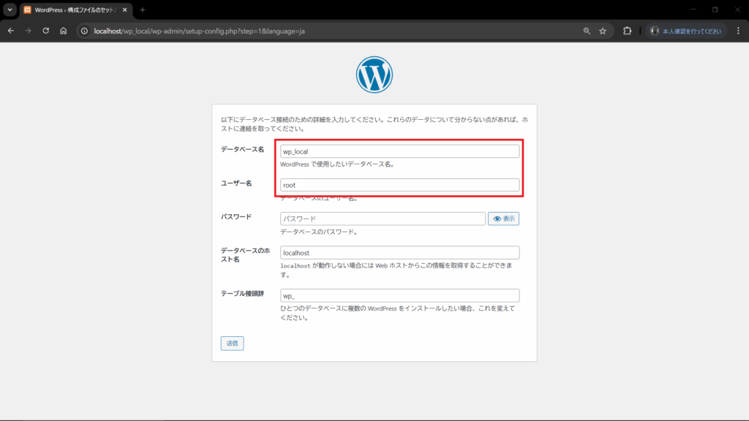
Task: Go to the browser home icon
Action: point(64,31)
